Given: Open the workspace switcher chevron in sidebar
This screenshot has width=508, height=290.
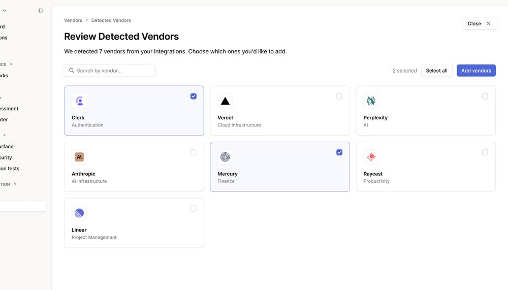Looking at the screenshot, I should coord(5,10).
